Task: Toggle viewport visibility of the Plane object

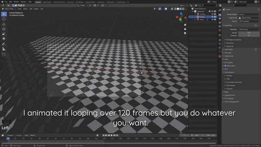Action: [x=212, y=20]
